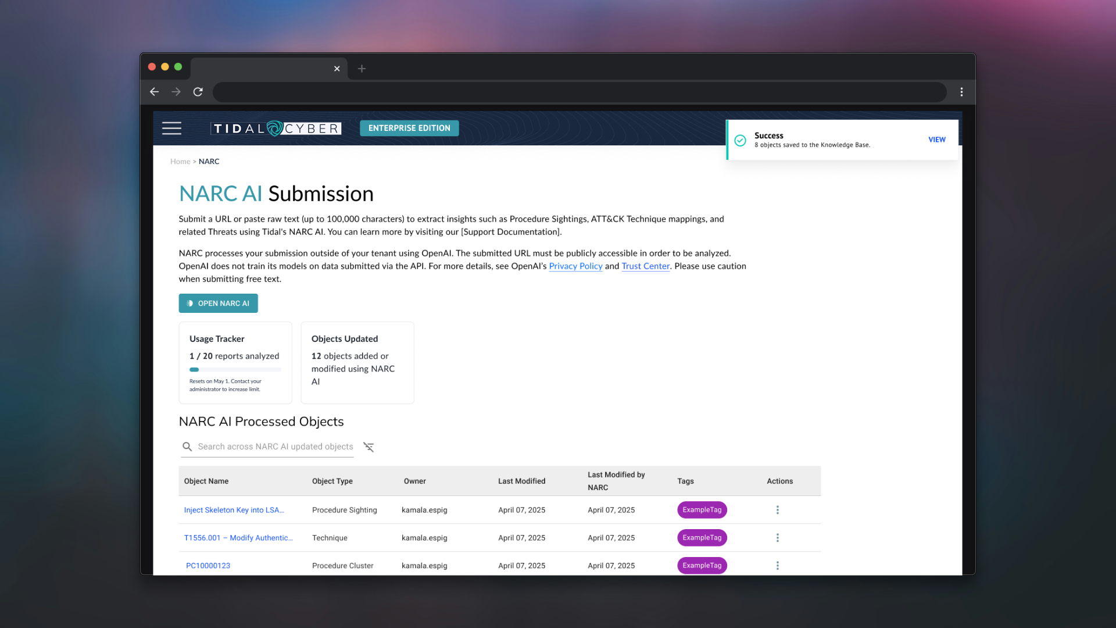Image resolution: width=1116 pixels, height=628 pixels.
Task: Open a new browser tab
Action: (x=362, y=69)
